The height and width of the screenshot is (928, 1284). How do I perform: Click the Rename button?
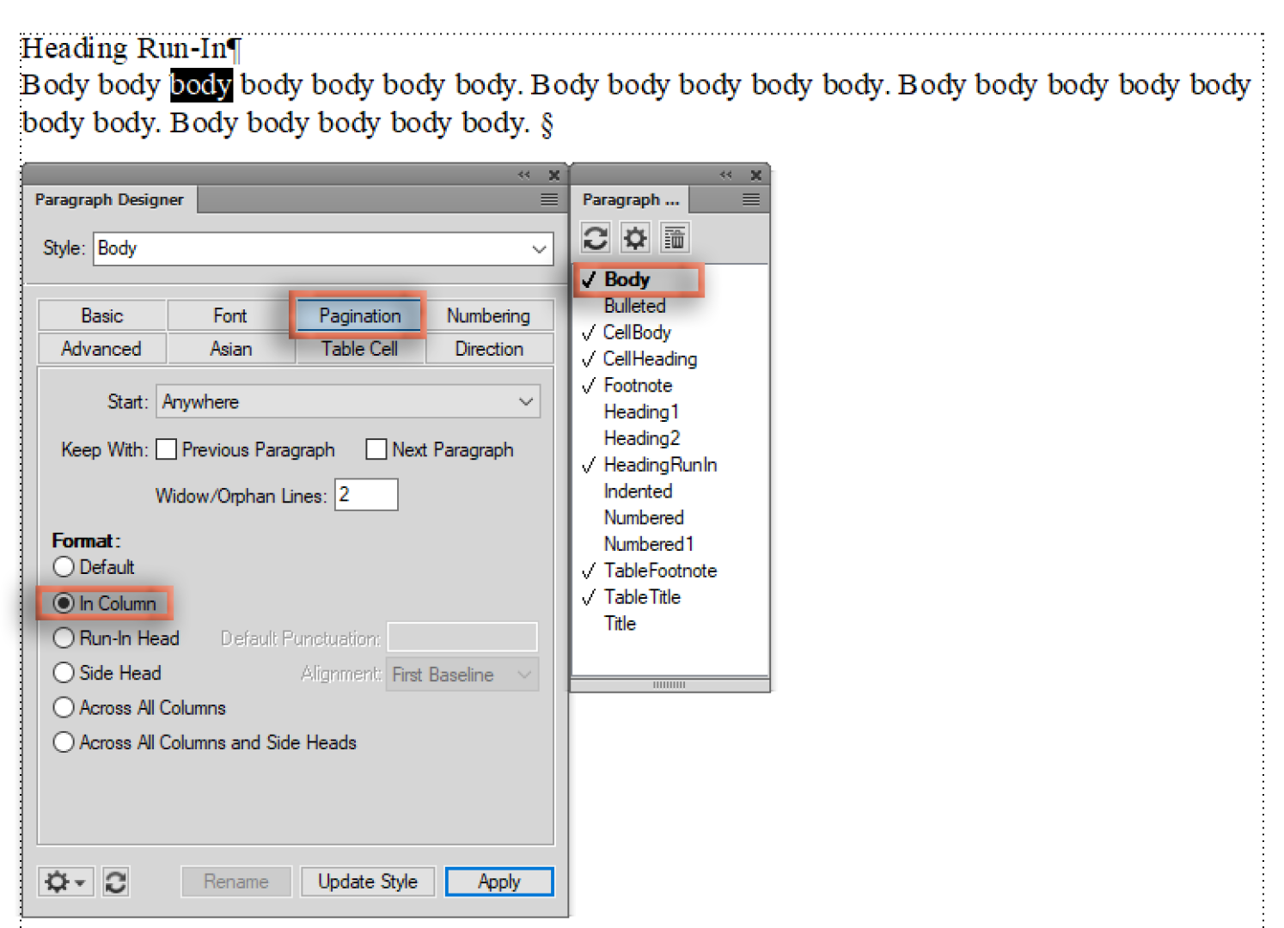pyautogui.click(x=236, y=882)
